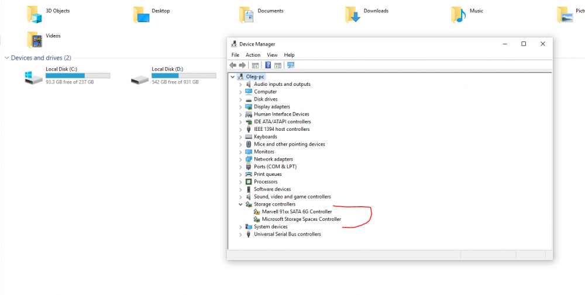Select the Local Disk (C:) drive icon
This screenshot has width=585, height=295.
pyautogui.click(x=33, y=78)
